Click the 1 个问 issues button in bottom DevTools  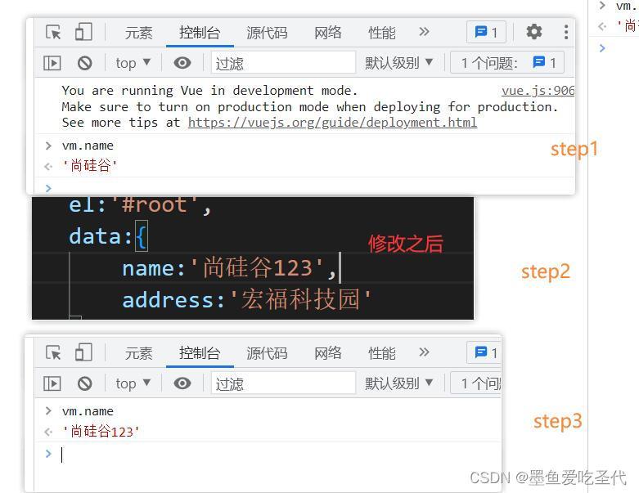pyautogui.click(x=476, y=383)
